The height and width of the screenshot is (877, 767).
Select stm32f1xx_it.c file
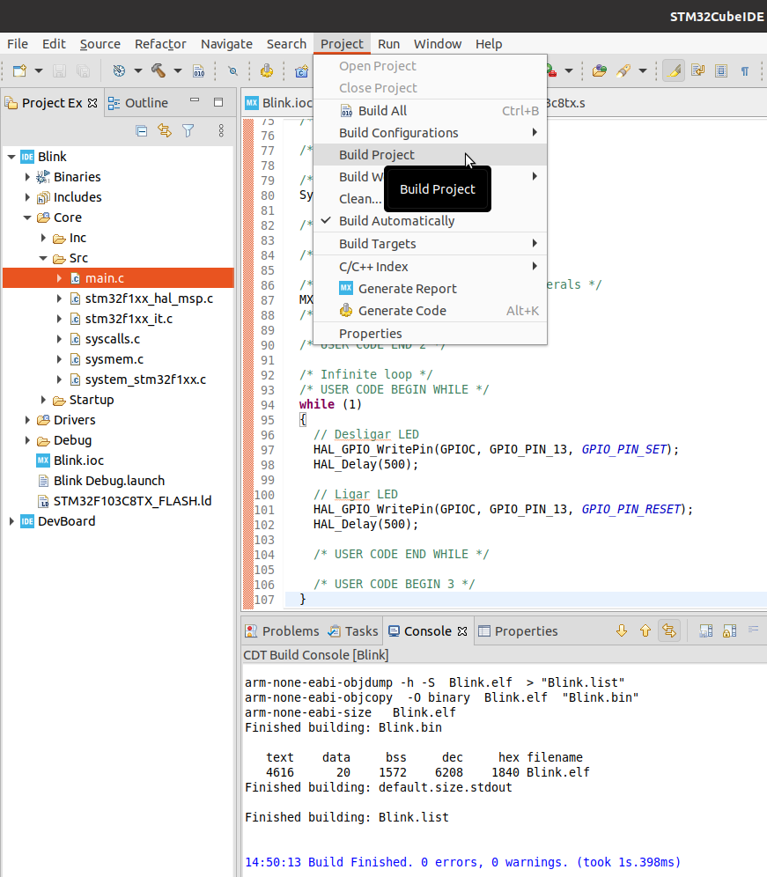pos(129,319)
